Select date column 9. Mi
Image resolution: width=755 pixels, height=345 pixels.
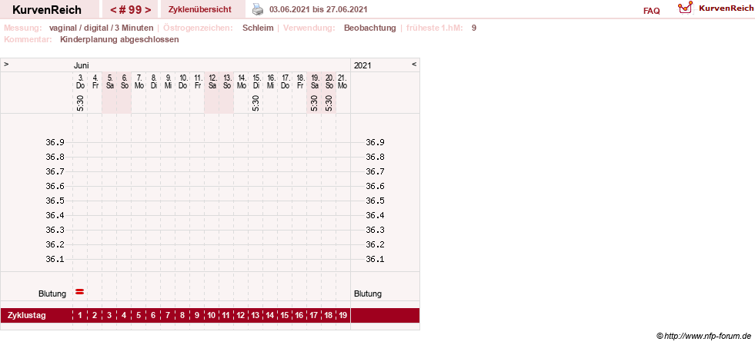pyautogui.click(x=168, y=81)
